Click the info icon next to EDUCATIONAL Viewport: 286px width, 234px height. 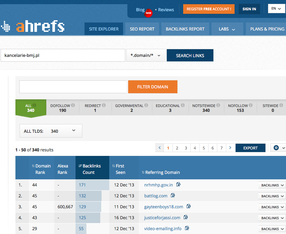point(183,105)
